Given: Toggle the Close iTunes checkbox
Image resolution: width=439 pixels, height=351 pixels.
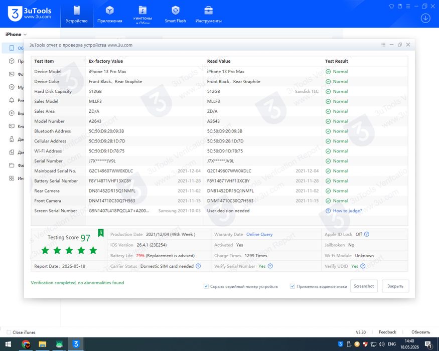Looking at the screenshot, I should tap(9, 332).
